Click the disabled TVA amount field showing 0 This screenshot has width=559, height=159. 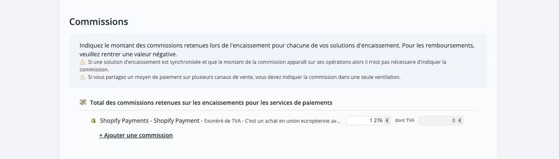pos(438,121)
